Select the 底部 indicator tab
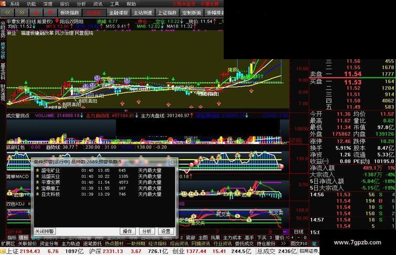 [x=191, y=238]
